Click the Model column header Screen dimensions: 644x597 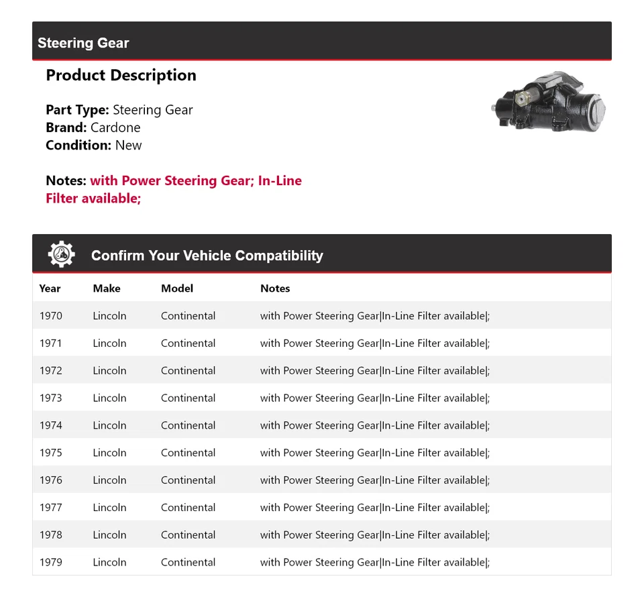pos(177,288)
